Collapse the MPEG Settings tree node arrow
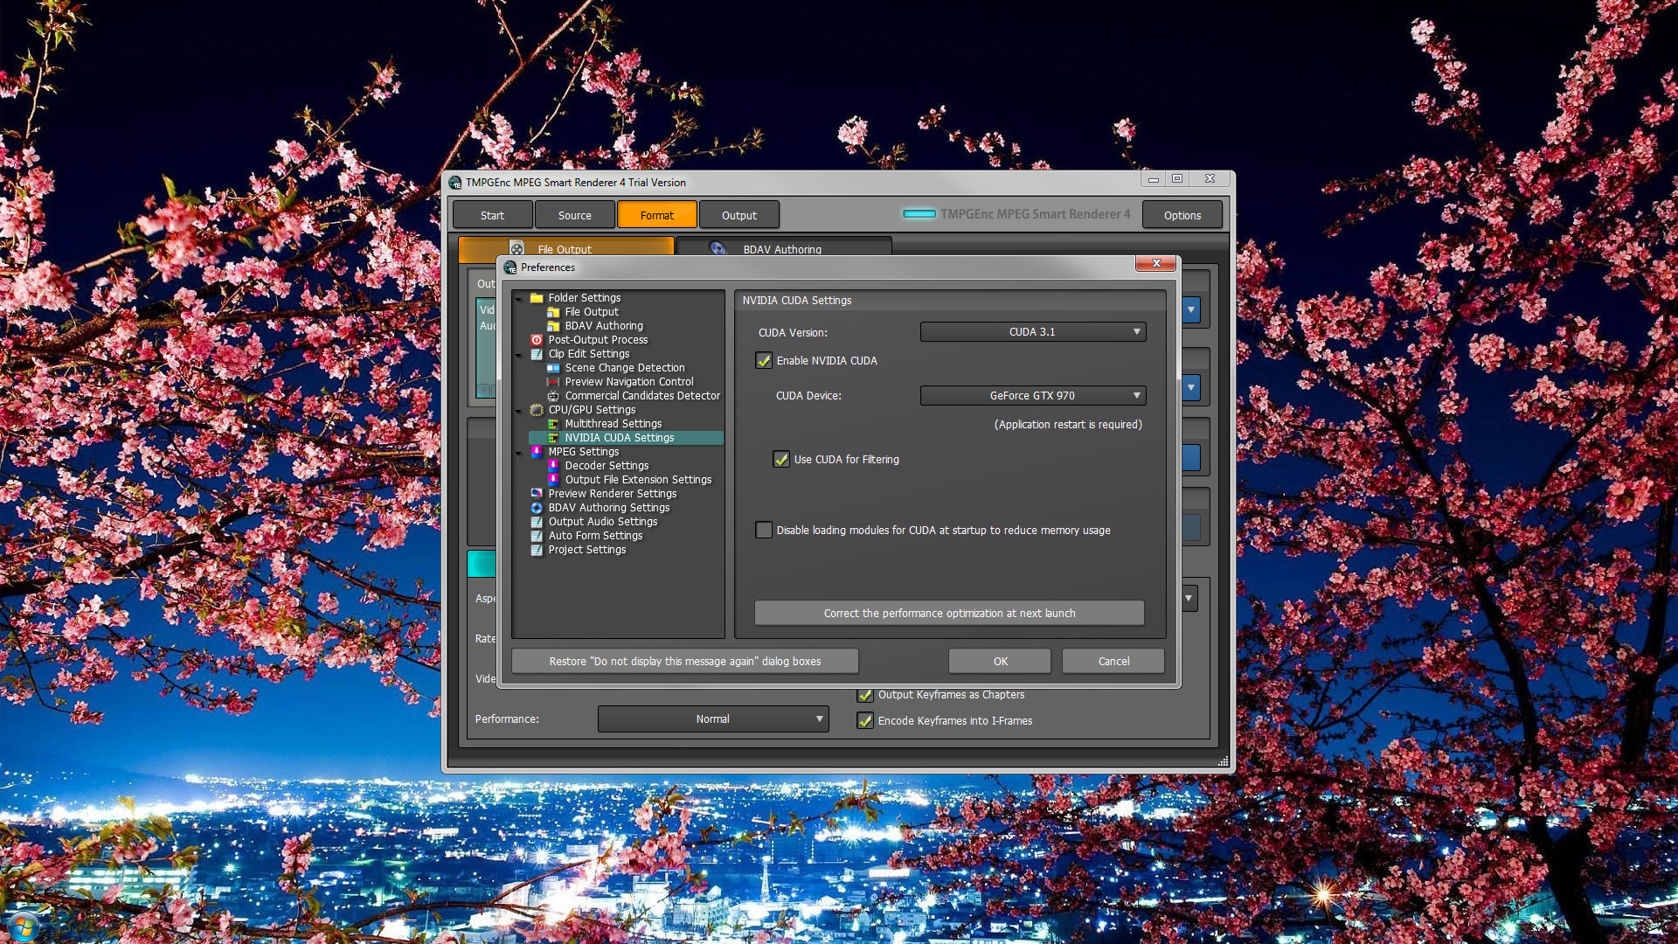1678x944 pixels. [519, 453]
